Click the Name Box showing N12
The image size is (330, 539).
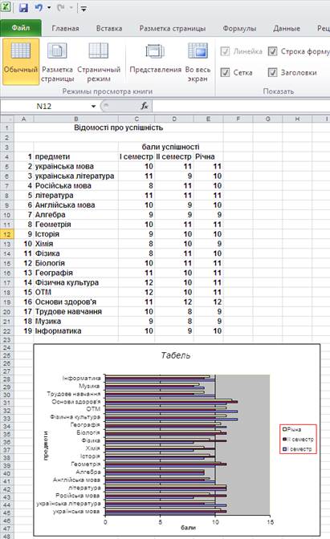pos(45,106)
